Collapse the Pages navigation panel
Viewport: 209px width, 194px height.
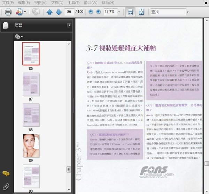(x=69, y=25)
